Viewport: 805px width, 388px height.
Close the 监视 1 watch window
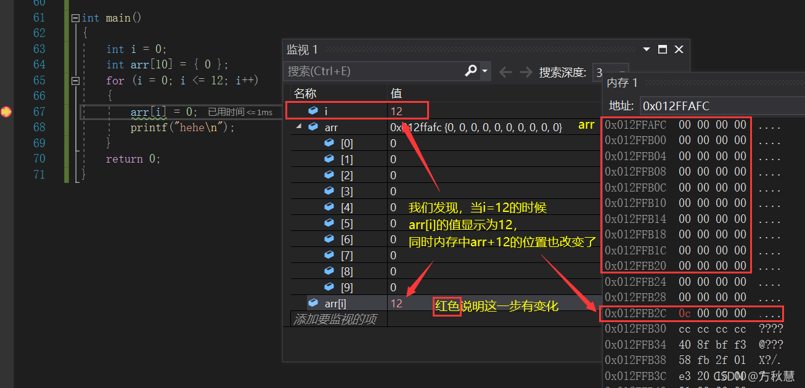coord(678,49)
